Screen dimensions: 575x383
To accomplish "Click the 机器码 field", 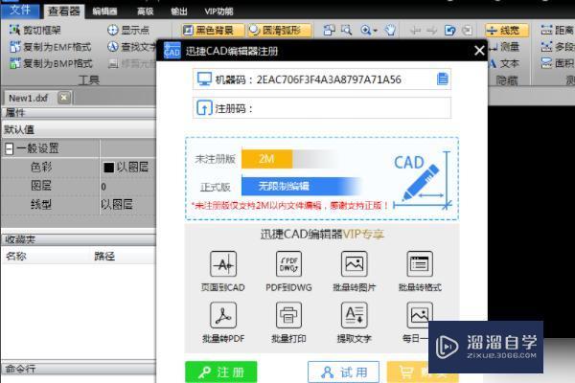I will 322,79.
